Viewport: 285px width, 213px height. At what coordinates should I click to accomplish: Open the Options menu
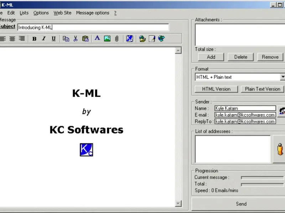point(41,13)
